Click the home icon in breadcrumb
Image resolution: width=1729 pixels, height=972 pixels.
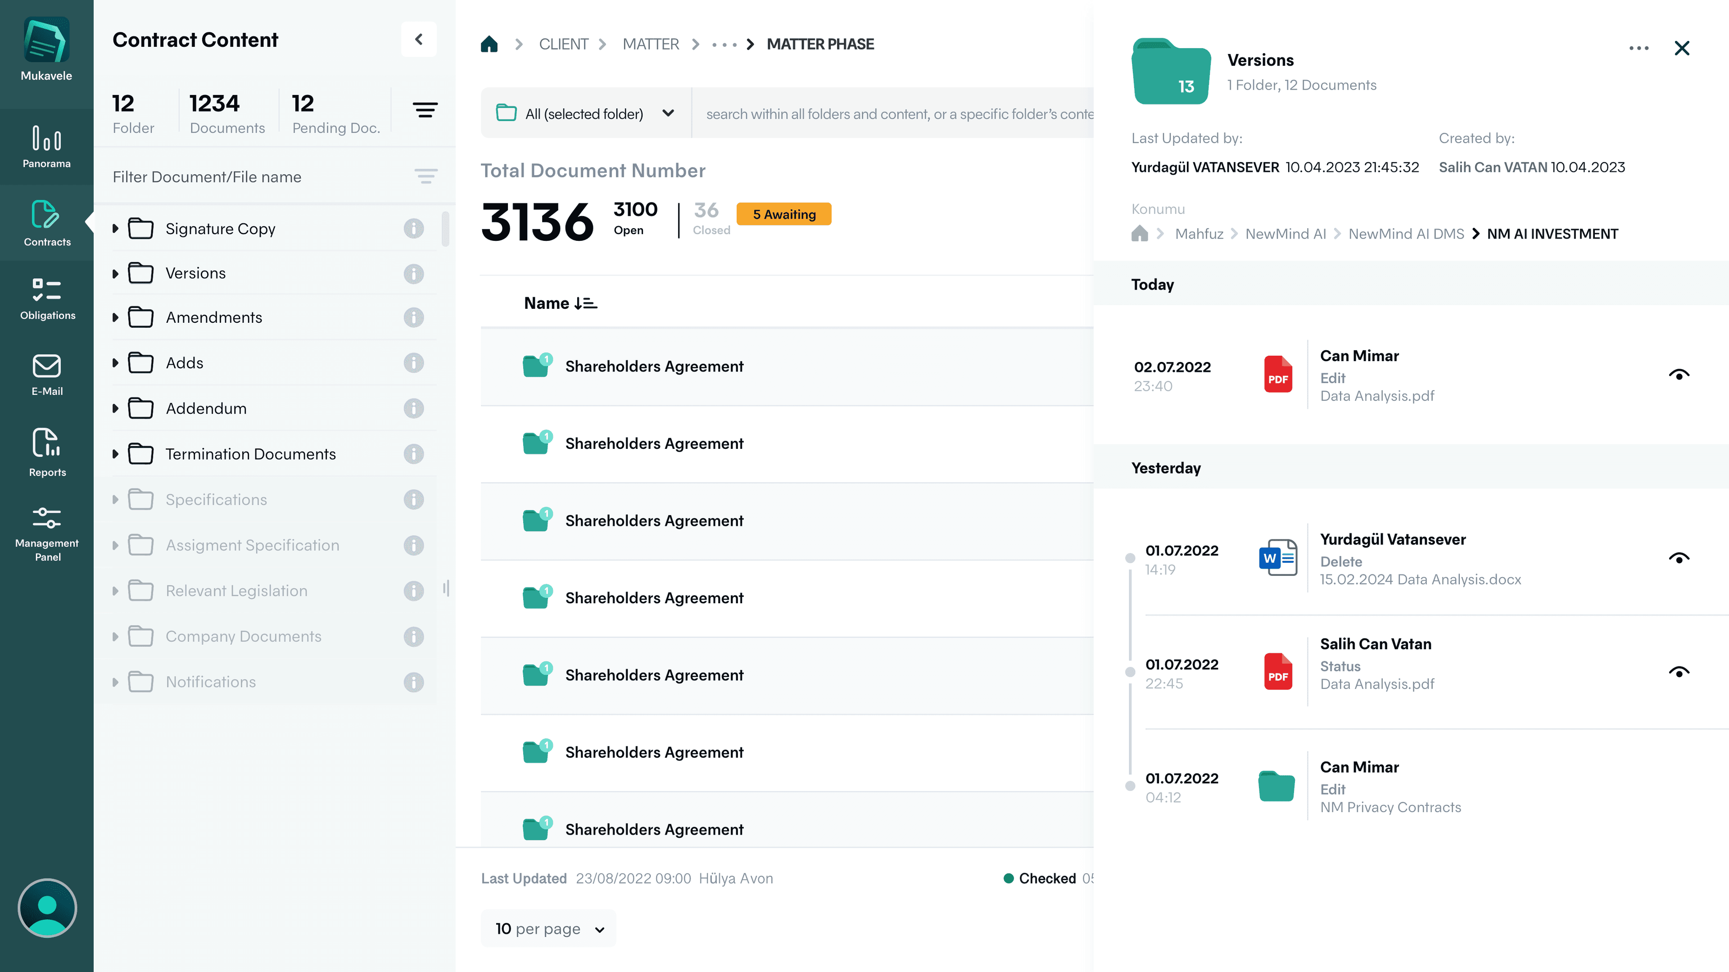tap(489, 44)
